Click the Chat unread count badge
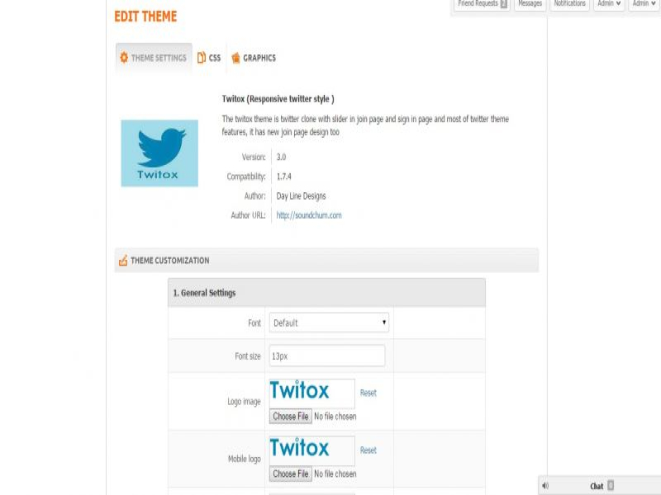Screen dimensions: 661x495 pyautogui.click(x=611, y=486)
